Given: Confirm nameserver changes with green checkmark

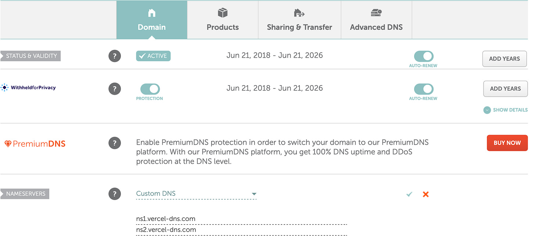Looking at the screenshot, I should click(409, 194).
